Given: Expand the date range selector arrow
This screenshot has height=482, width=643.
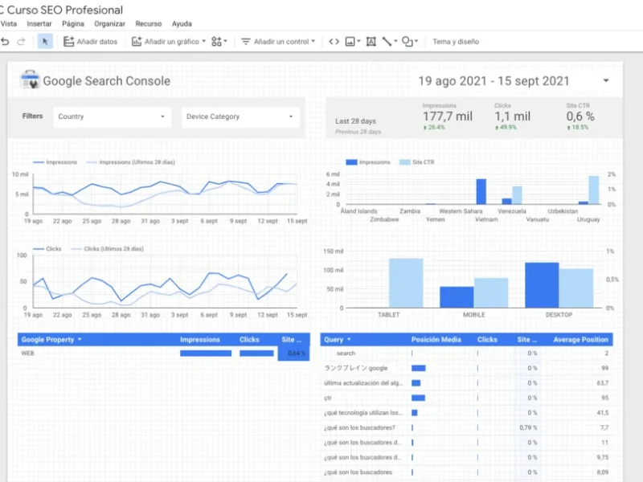Looking at the screenshot, I should (606, 81).
